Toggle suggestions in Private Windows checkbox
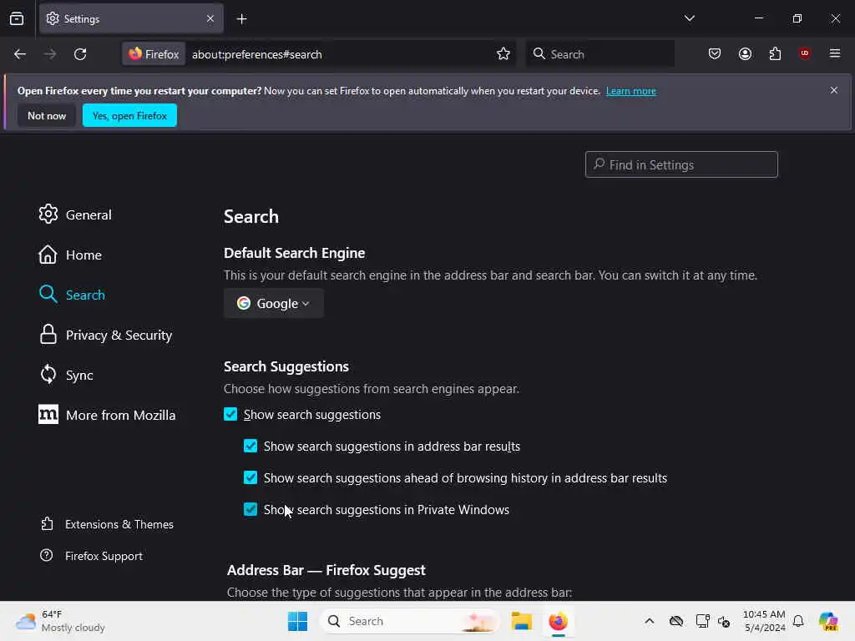Screen dimensions: 855x641 pos(250,509)
